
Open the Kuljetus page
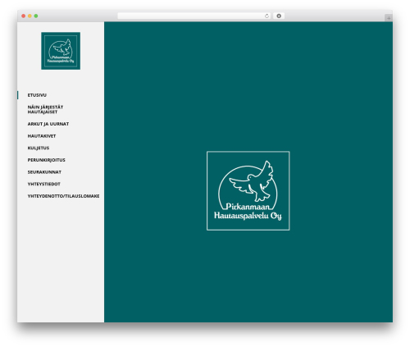click(39, 148)
